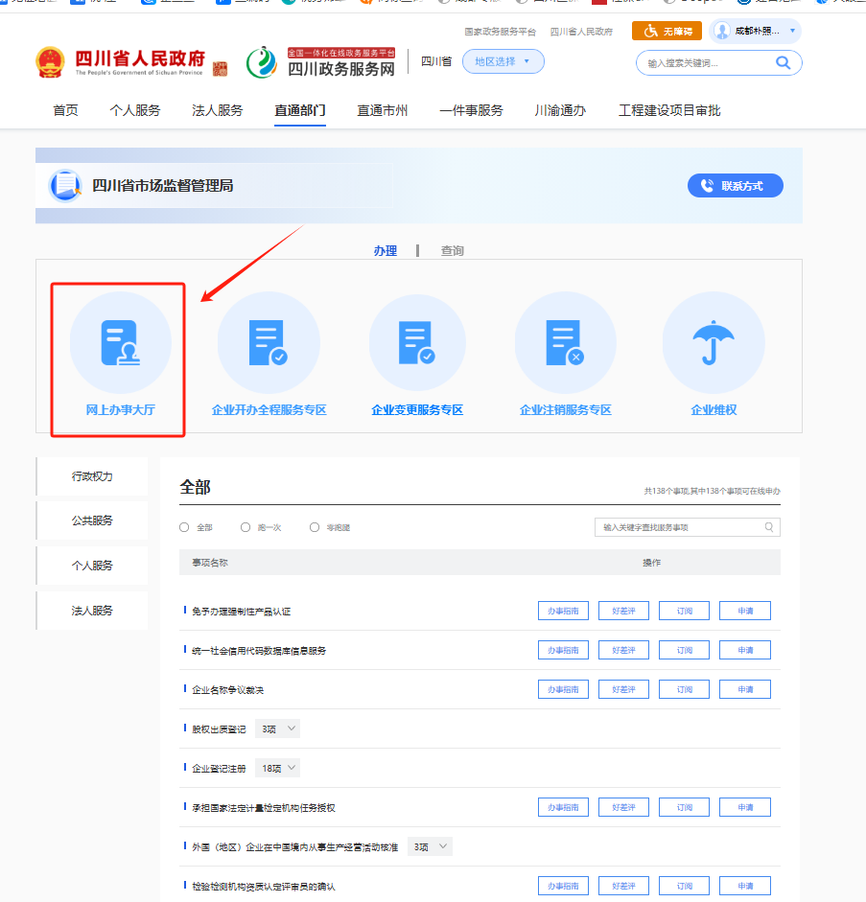Click 联系方式 contact button
This screenshot has width=866, height=902.
pyautogui.click(x=735, y=186)
